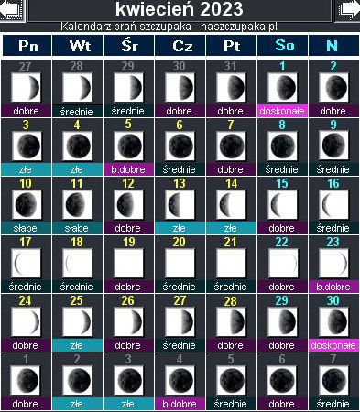Click moon icon for April 27
This screenshot has height=412, width=360.
(180, 321)
